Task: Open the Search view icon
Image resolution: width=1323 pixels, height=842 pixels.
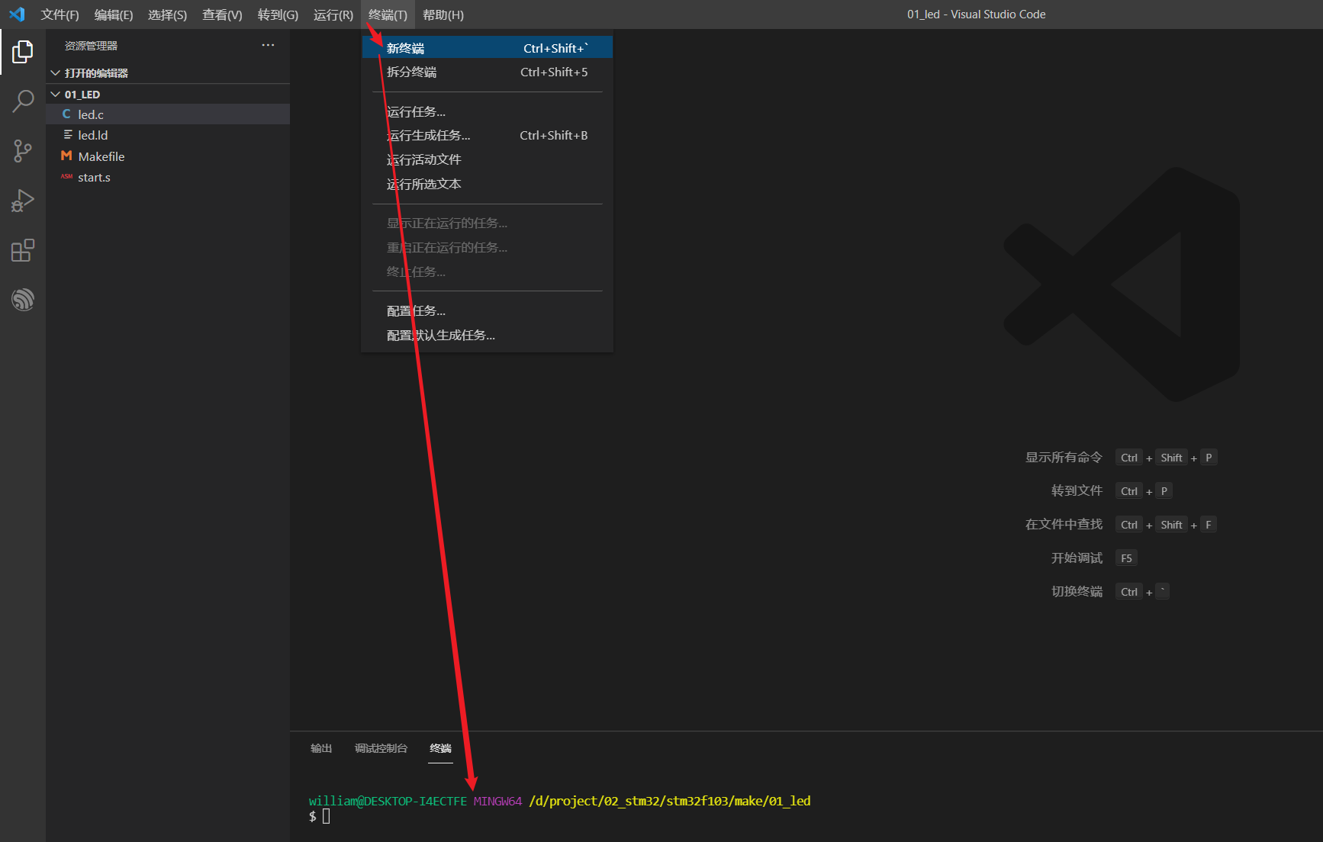Action: click(x=23, y=101)
